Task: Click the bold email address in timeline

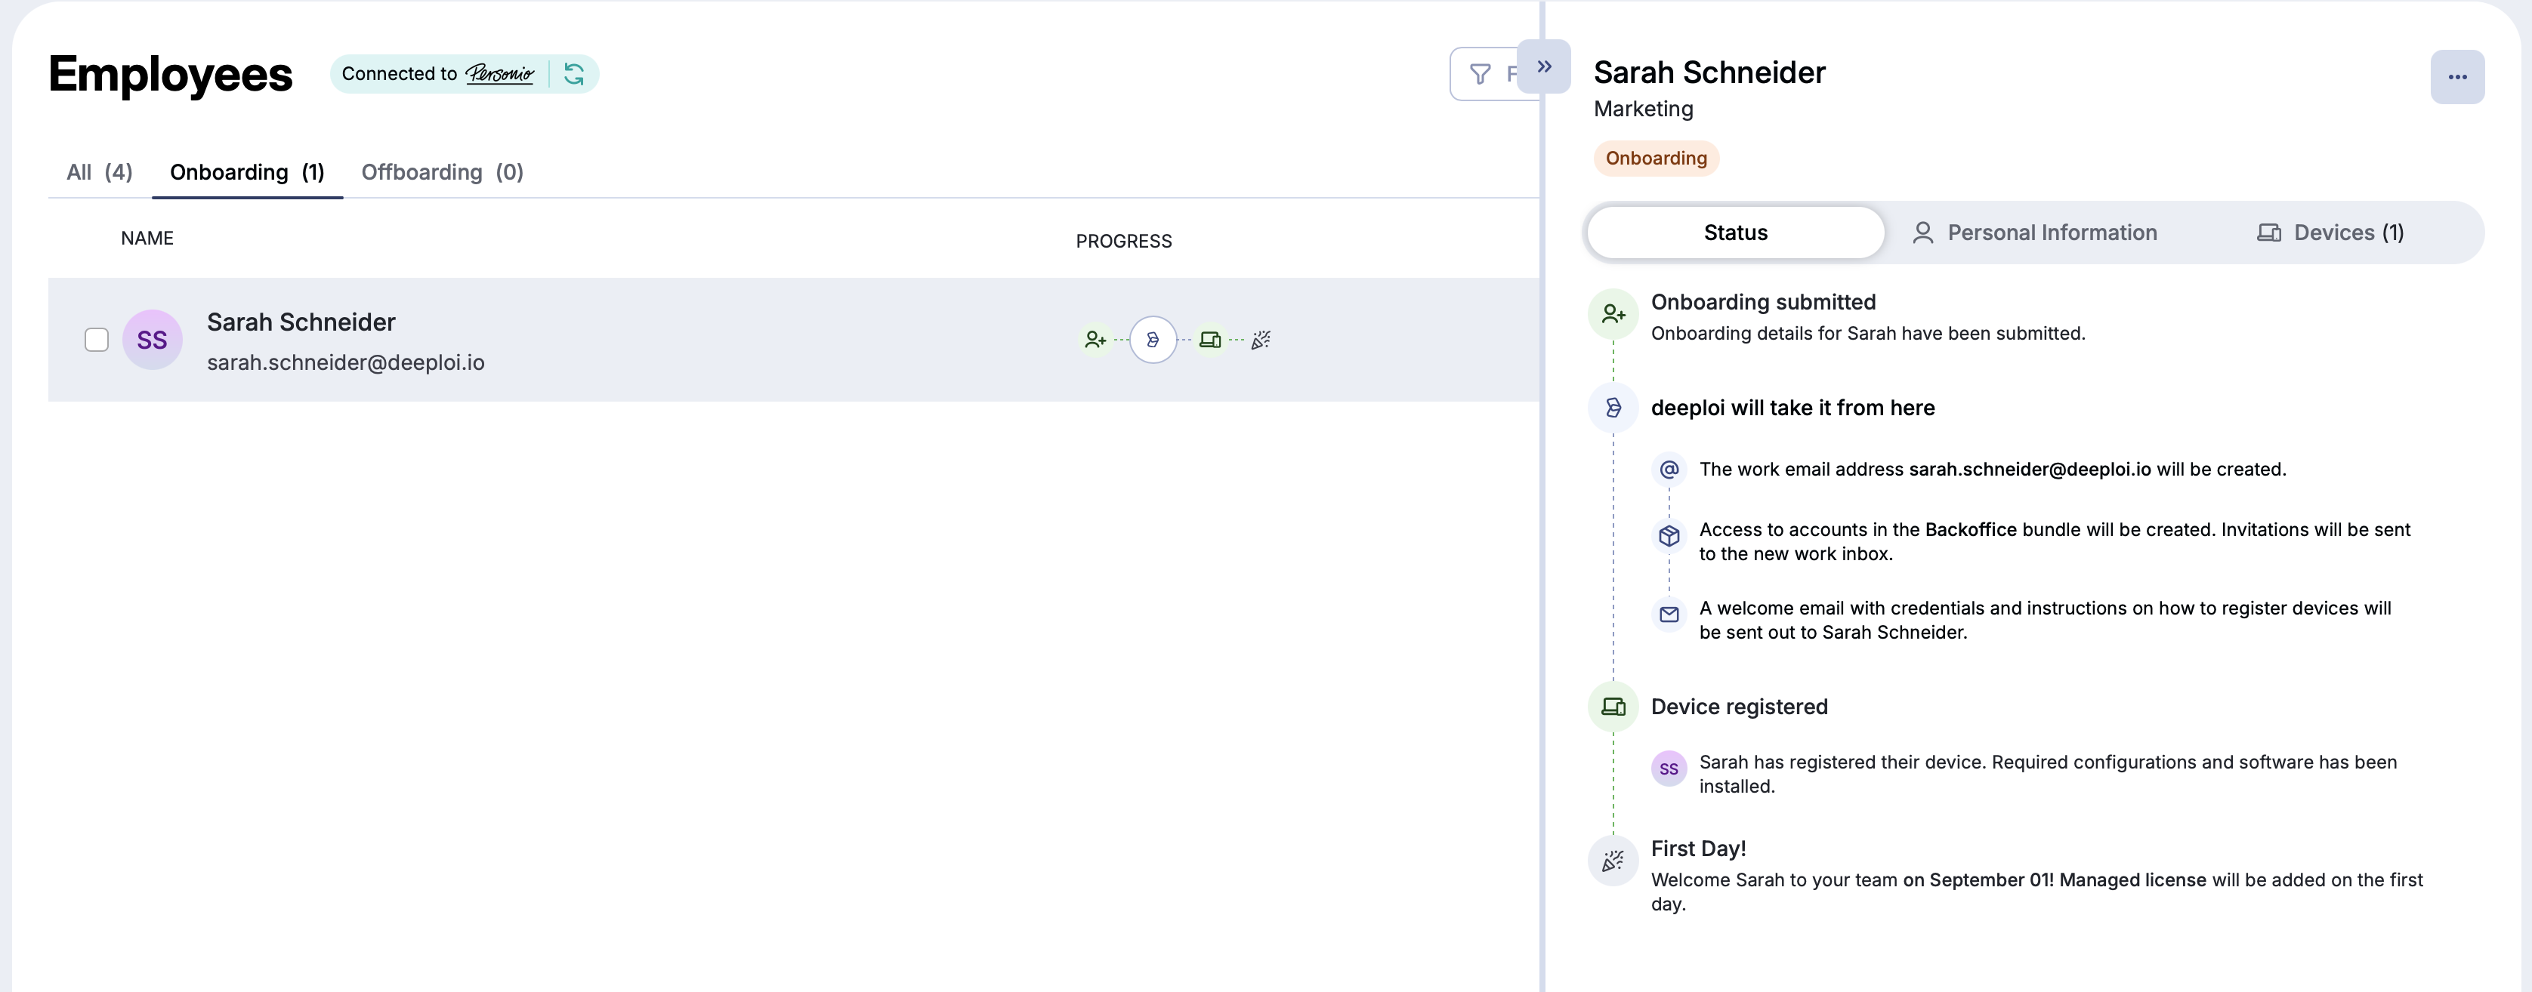Action: (2030, 470)
